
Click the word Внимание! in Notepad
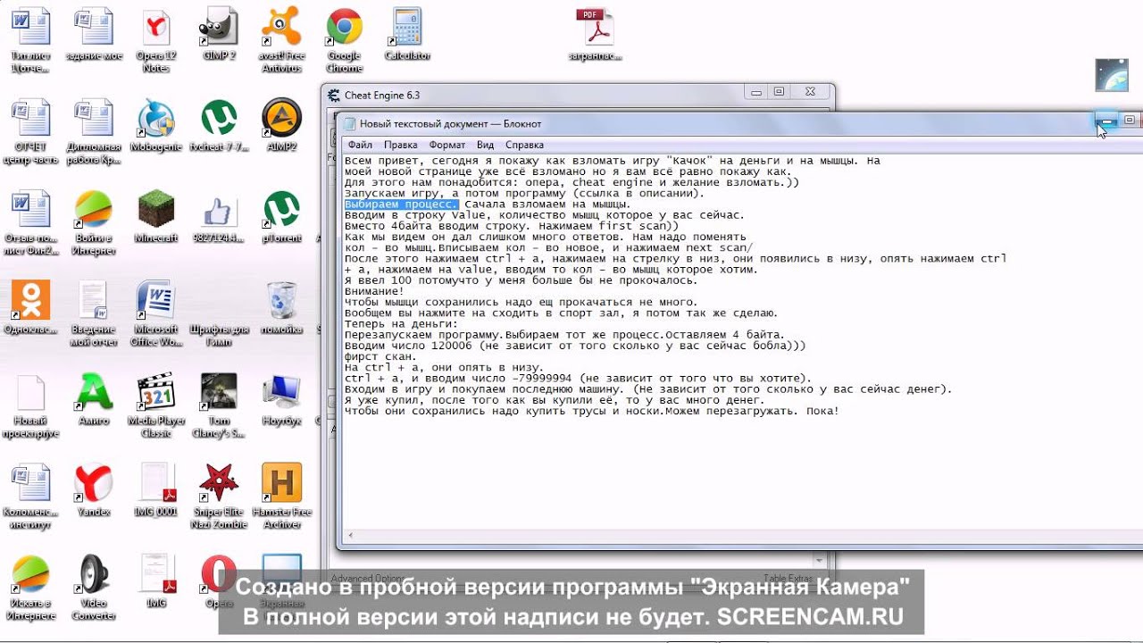pos(374,291)
